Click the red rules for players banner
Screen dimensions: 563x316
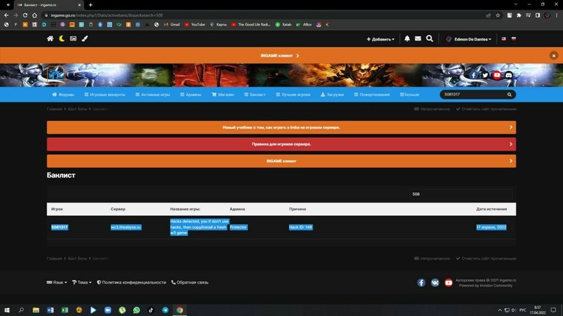pyautogui.click(x=281, y=144)
